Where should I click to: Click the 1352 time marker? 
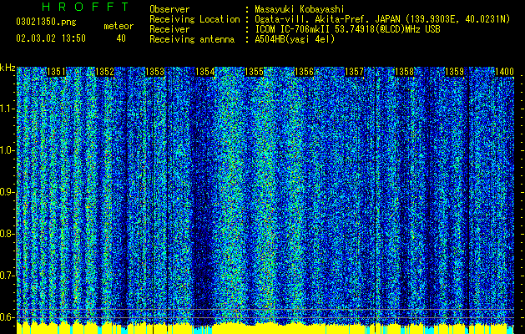105,72
